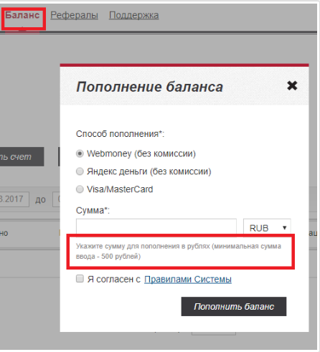Click the Visa/MasterCard label text

[x=120, y=189]
